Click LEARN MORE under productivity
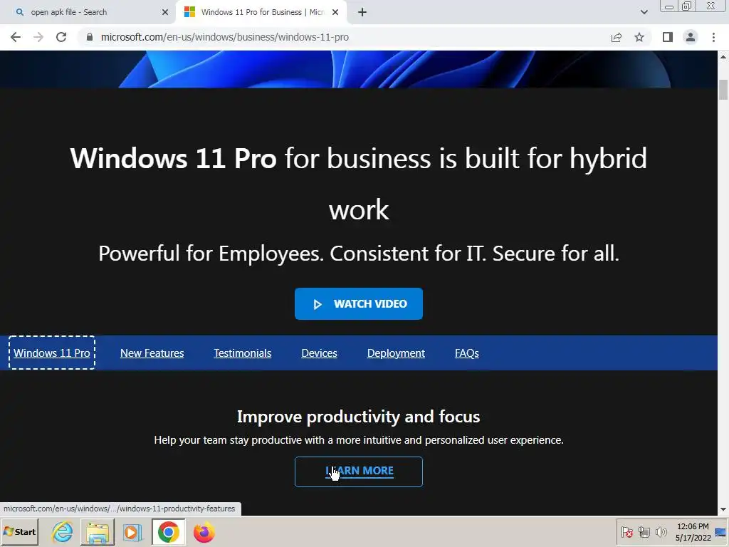729x547 pixels. [x=359, y=472]
